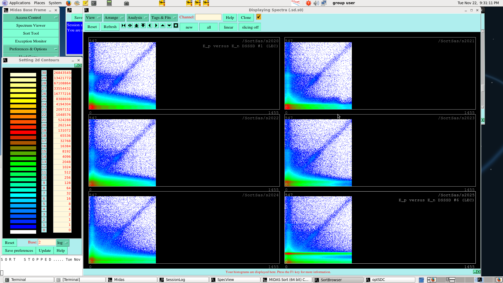Toggle linear scale button
The height and width of the screenshot is (283, 503).
228,27
